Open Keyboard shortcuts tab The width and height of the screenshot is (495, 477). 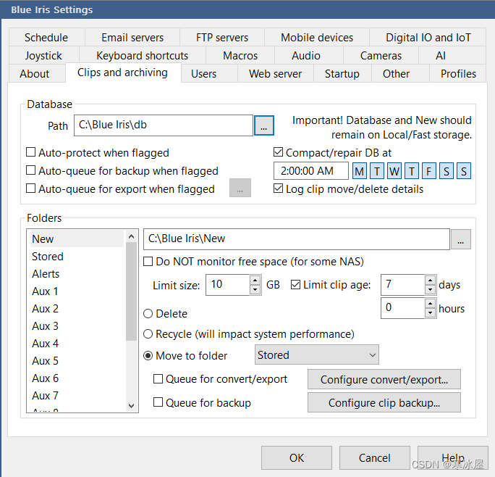[x=142, y=55]
